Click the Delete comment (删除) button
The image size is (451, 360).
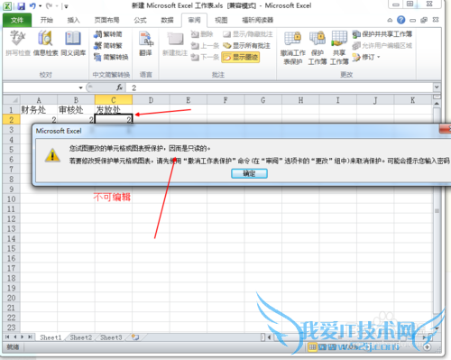click(202, 34)
